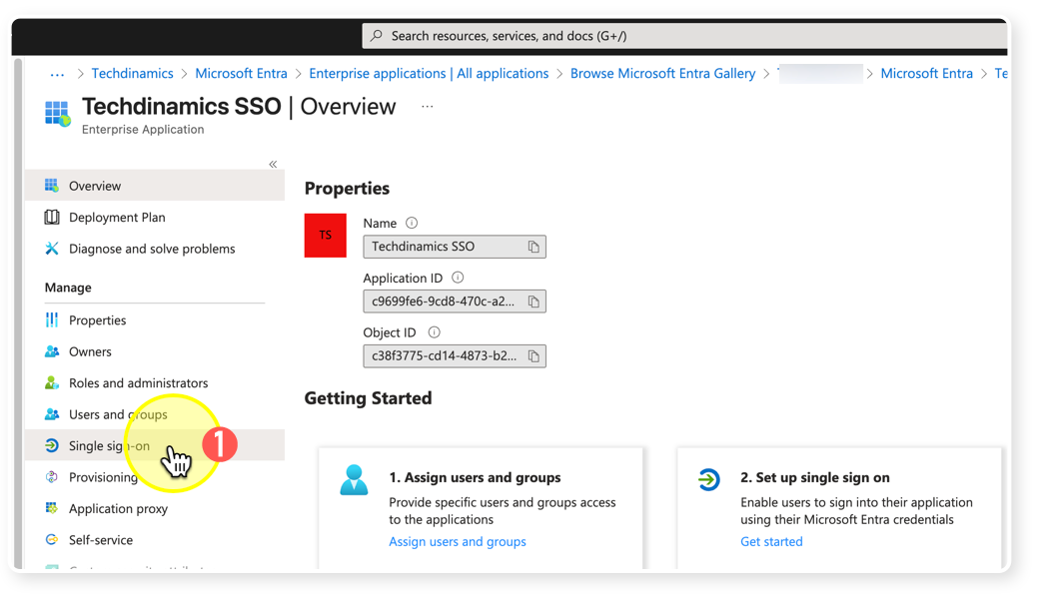
Task: Focus the Search resources, services, and docs box
Action: pos(685,36)
